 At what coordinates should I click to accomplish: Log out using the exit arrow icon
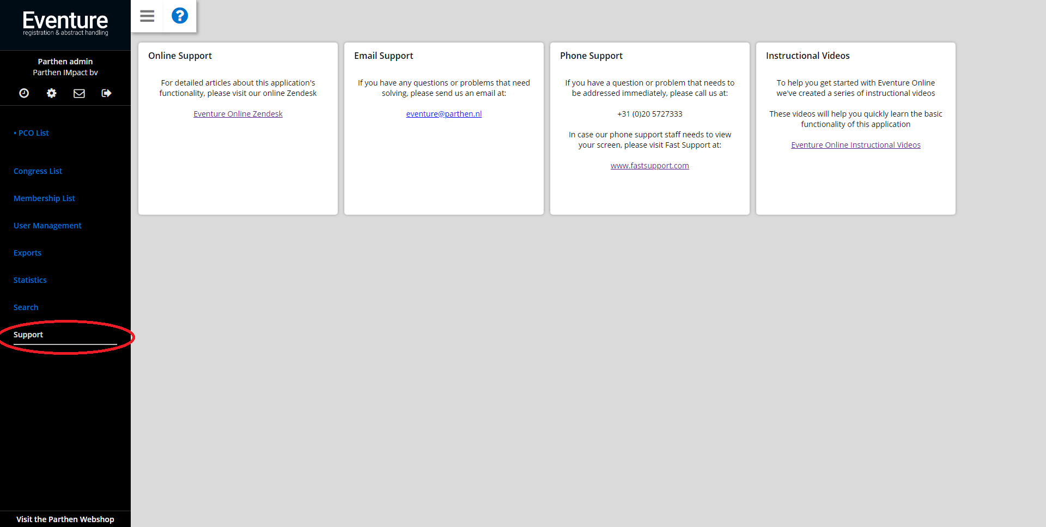(107, 93)
